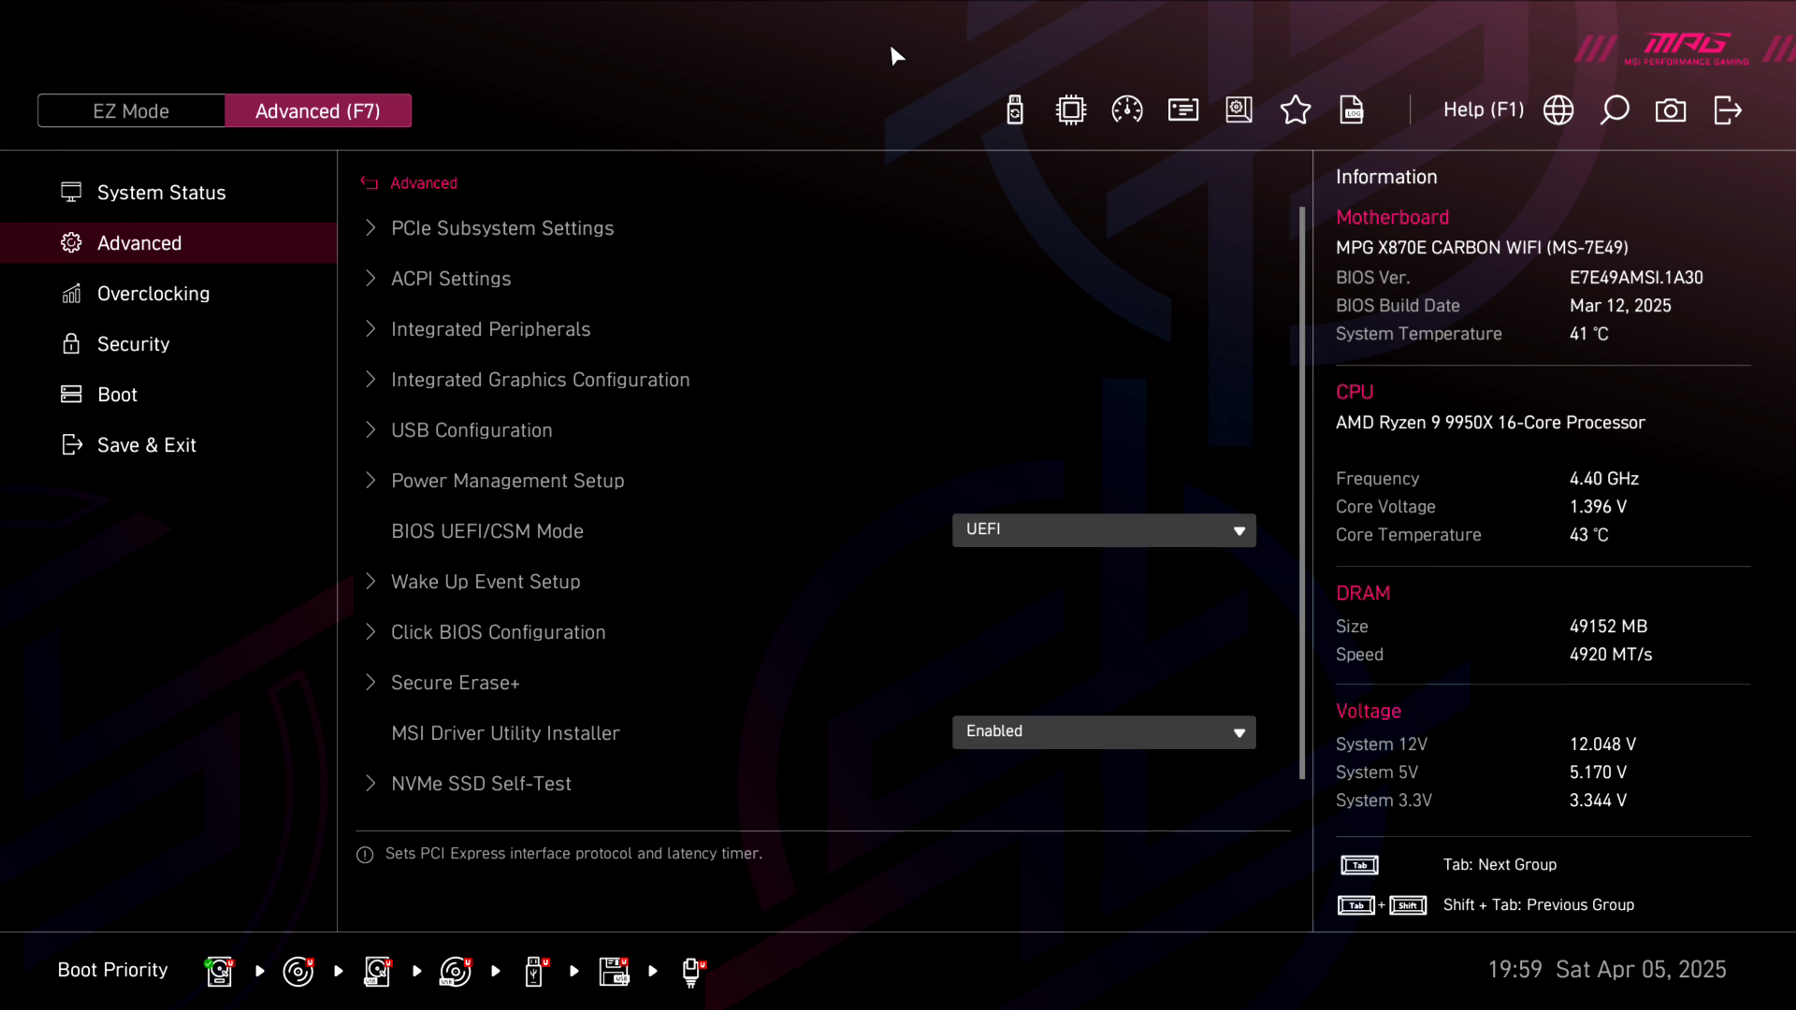This screenshot has height=1010, width=1796.
Task: Click Help (F1)
Action: [x=1484, y=110]
